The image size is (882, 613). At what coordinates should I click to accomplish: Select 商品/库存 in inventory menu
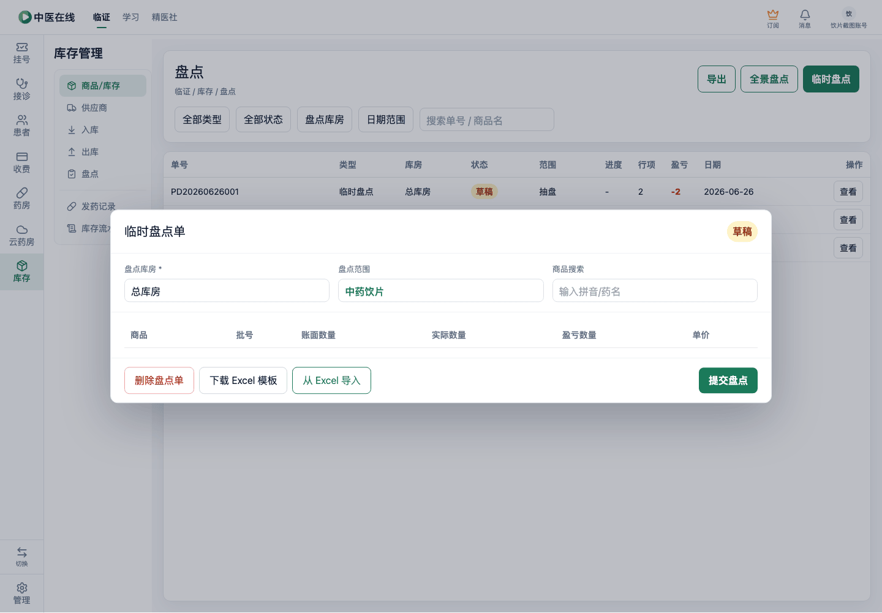coord(103,86)
